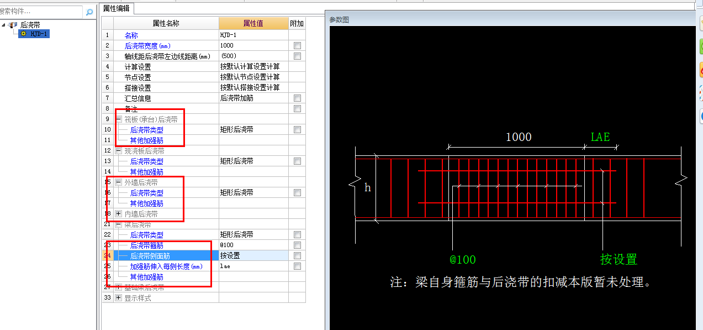703x330 pixels.
Task: Select the 其他加强筋 row 14 label
Action: 146,171
